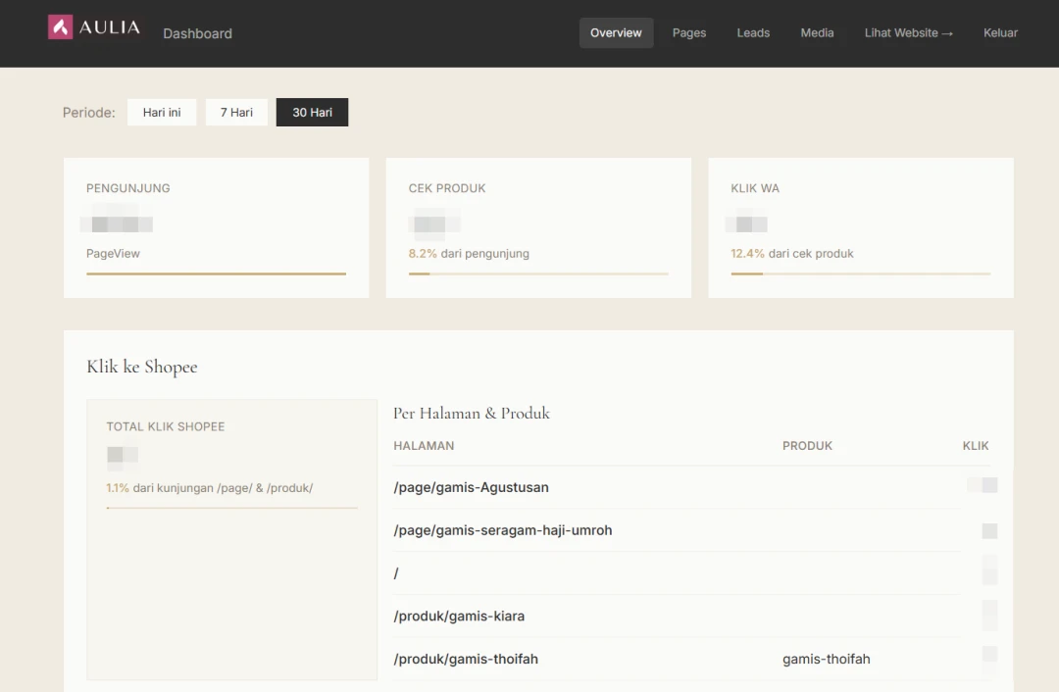The image size is (1059, 692).
Task: Click the gamis-thoifah product cell
Action: [x=826, y=659]
